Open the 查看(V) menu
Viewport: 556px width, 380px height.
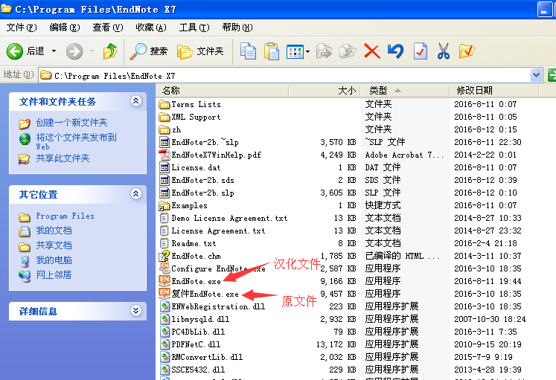point(108,28)
